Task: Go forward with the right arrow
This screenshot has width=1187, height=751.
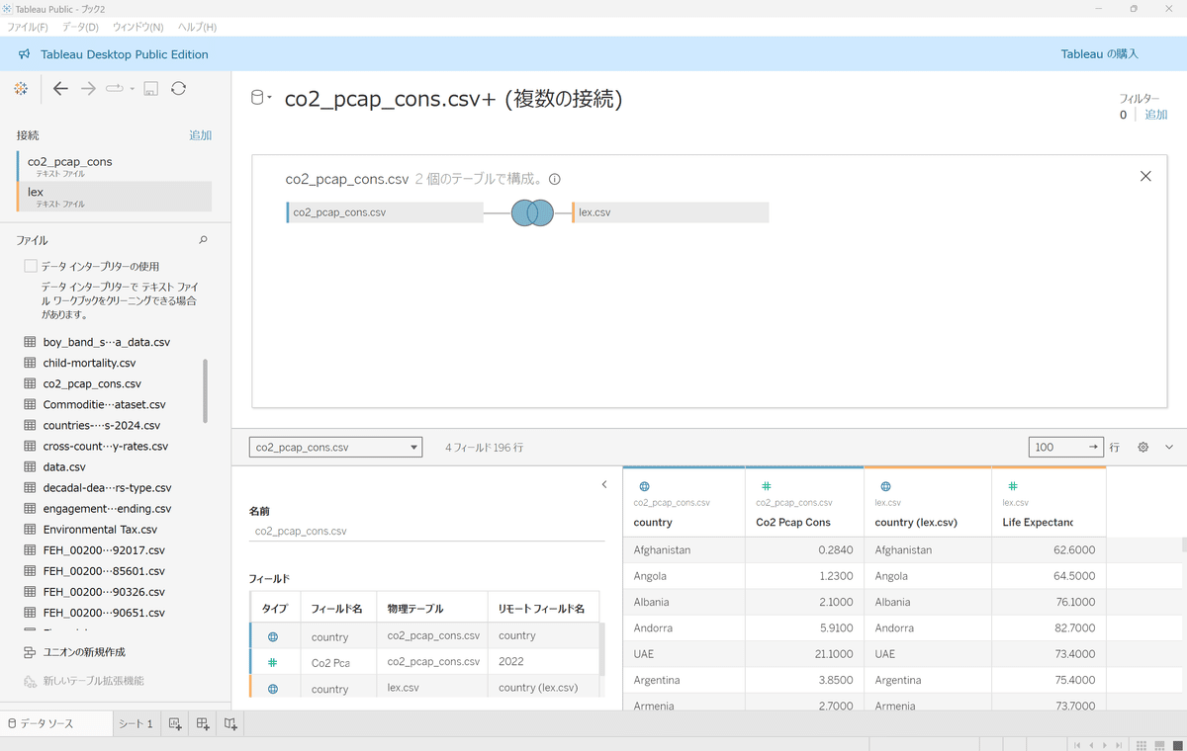Action: [88, 89]
